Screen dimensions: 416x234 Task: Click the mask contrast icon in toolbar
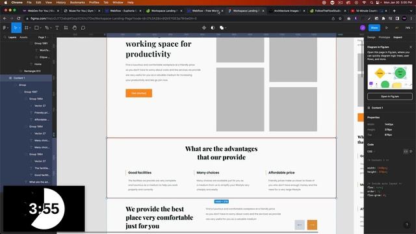(213, 28)
